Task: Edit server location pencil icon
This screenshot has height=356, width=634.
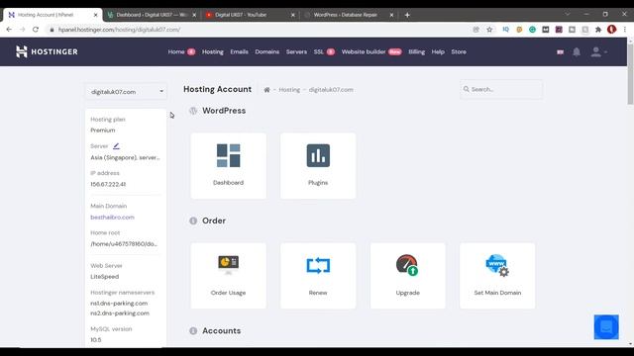Action: (116, 145)
